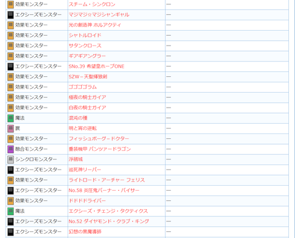Screen dimensions: 295x238
Task: Click the orange effect icon in ドドドドライバー row
Action: click(10, 200)
